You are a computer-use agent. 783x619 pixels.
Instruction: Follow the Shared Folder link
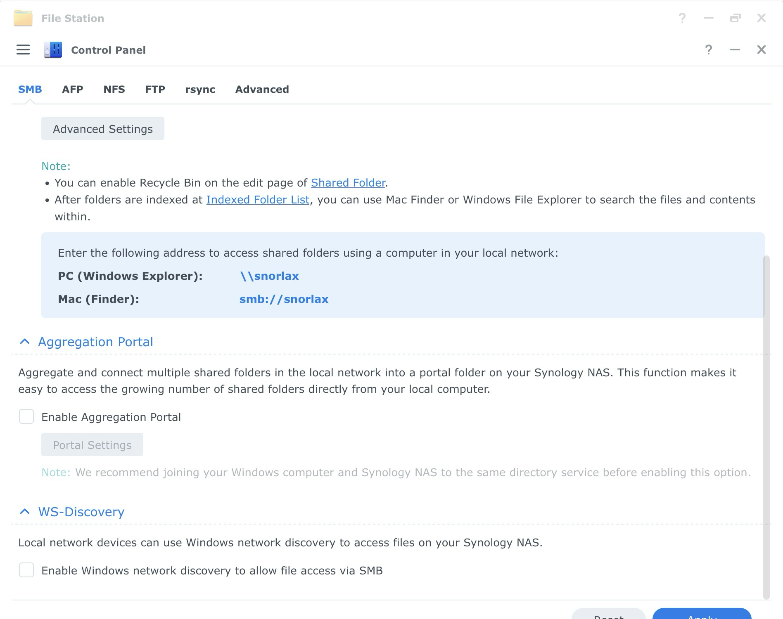(x=348, y=183)
